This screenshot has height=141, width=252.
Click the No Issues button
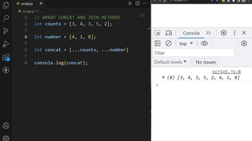[x=205, y=62]
